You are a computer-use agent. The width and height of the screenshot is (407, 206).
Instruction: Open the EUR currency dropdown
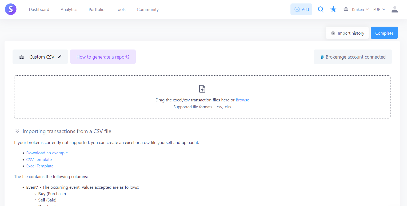(x=379, y=10)
